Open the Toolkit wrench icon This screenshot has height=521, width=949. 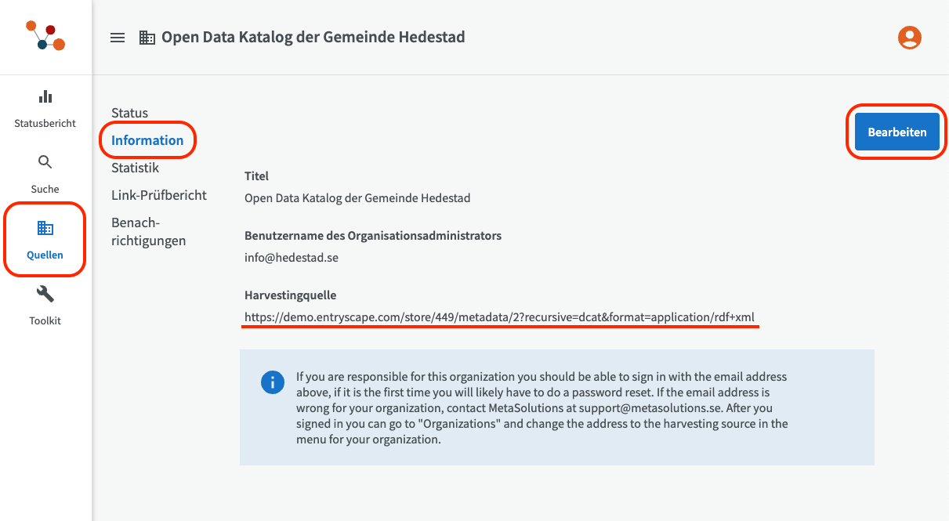tap(45, 294)
